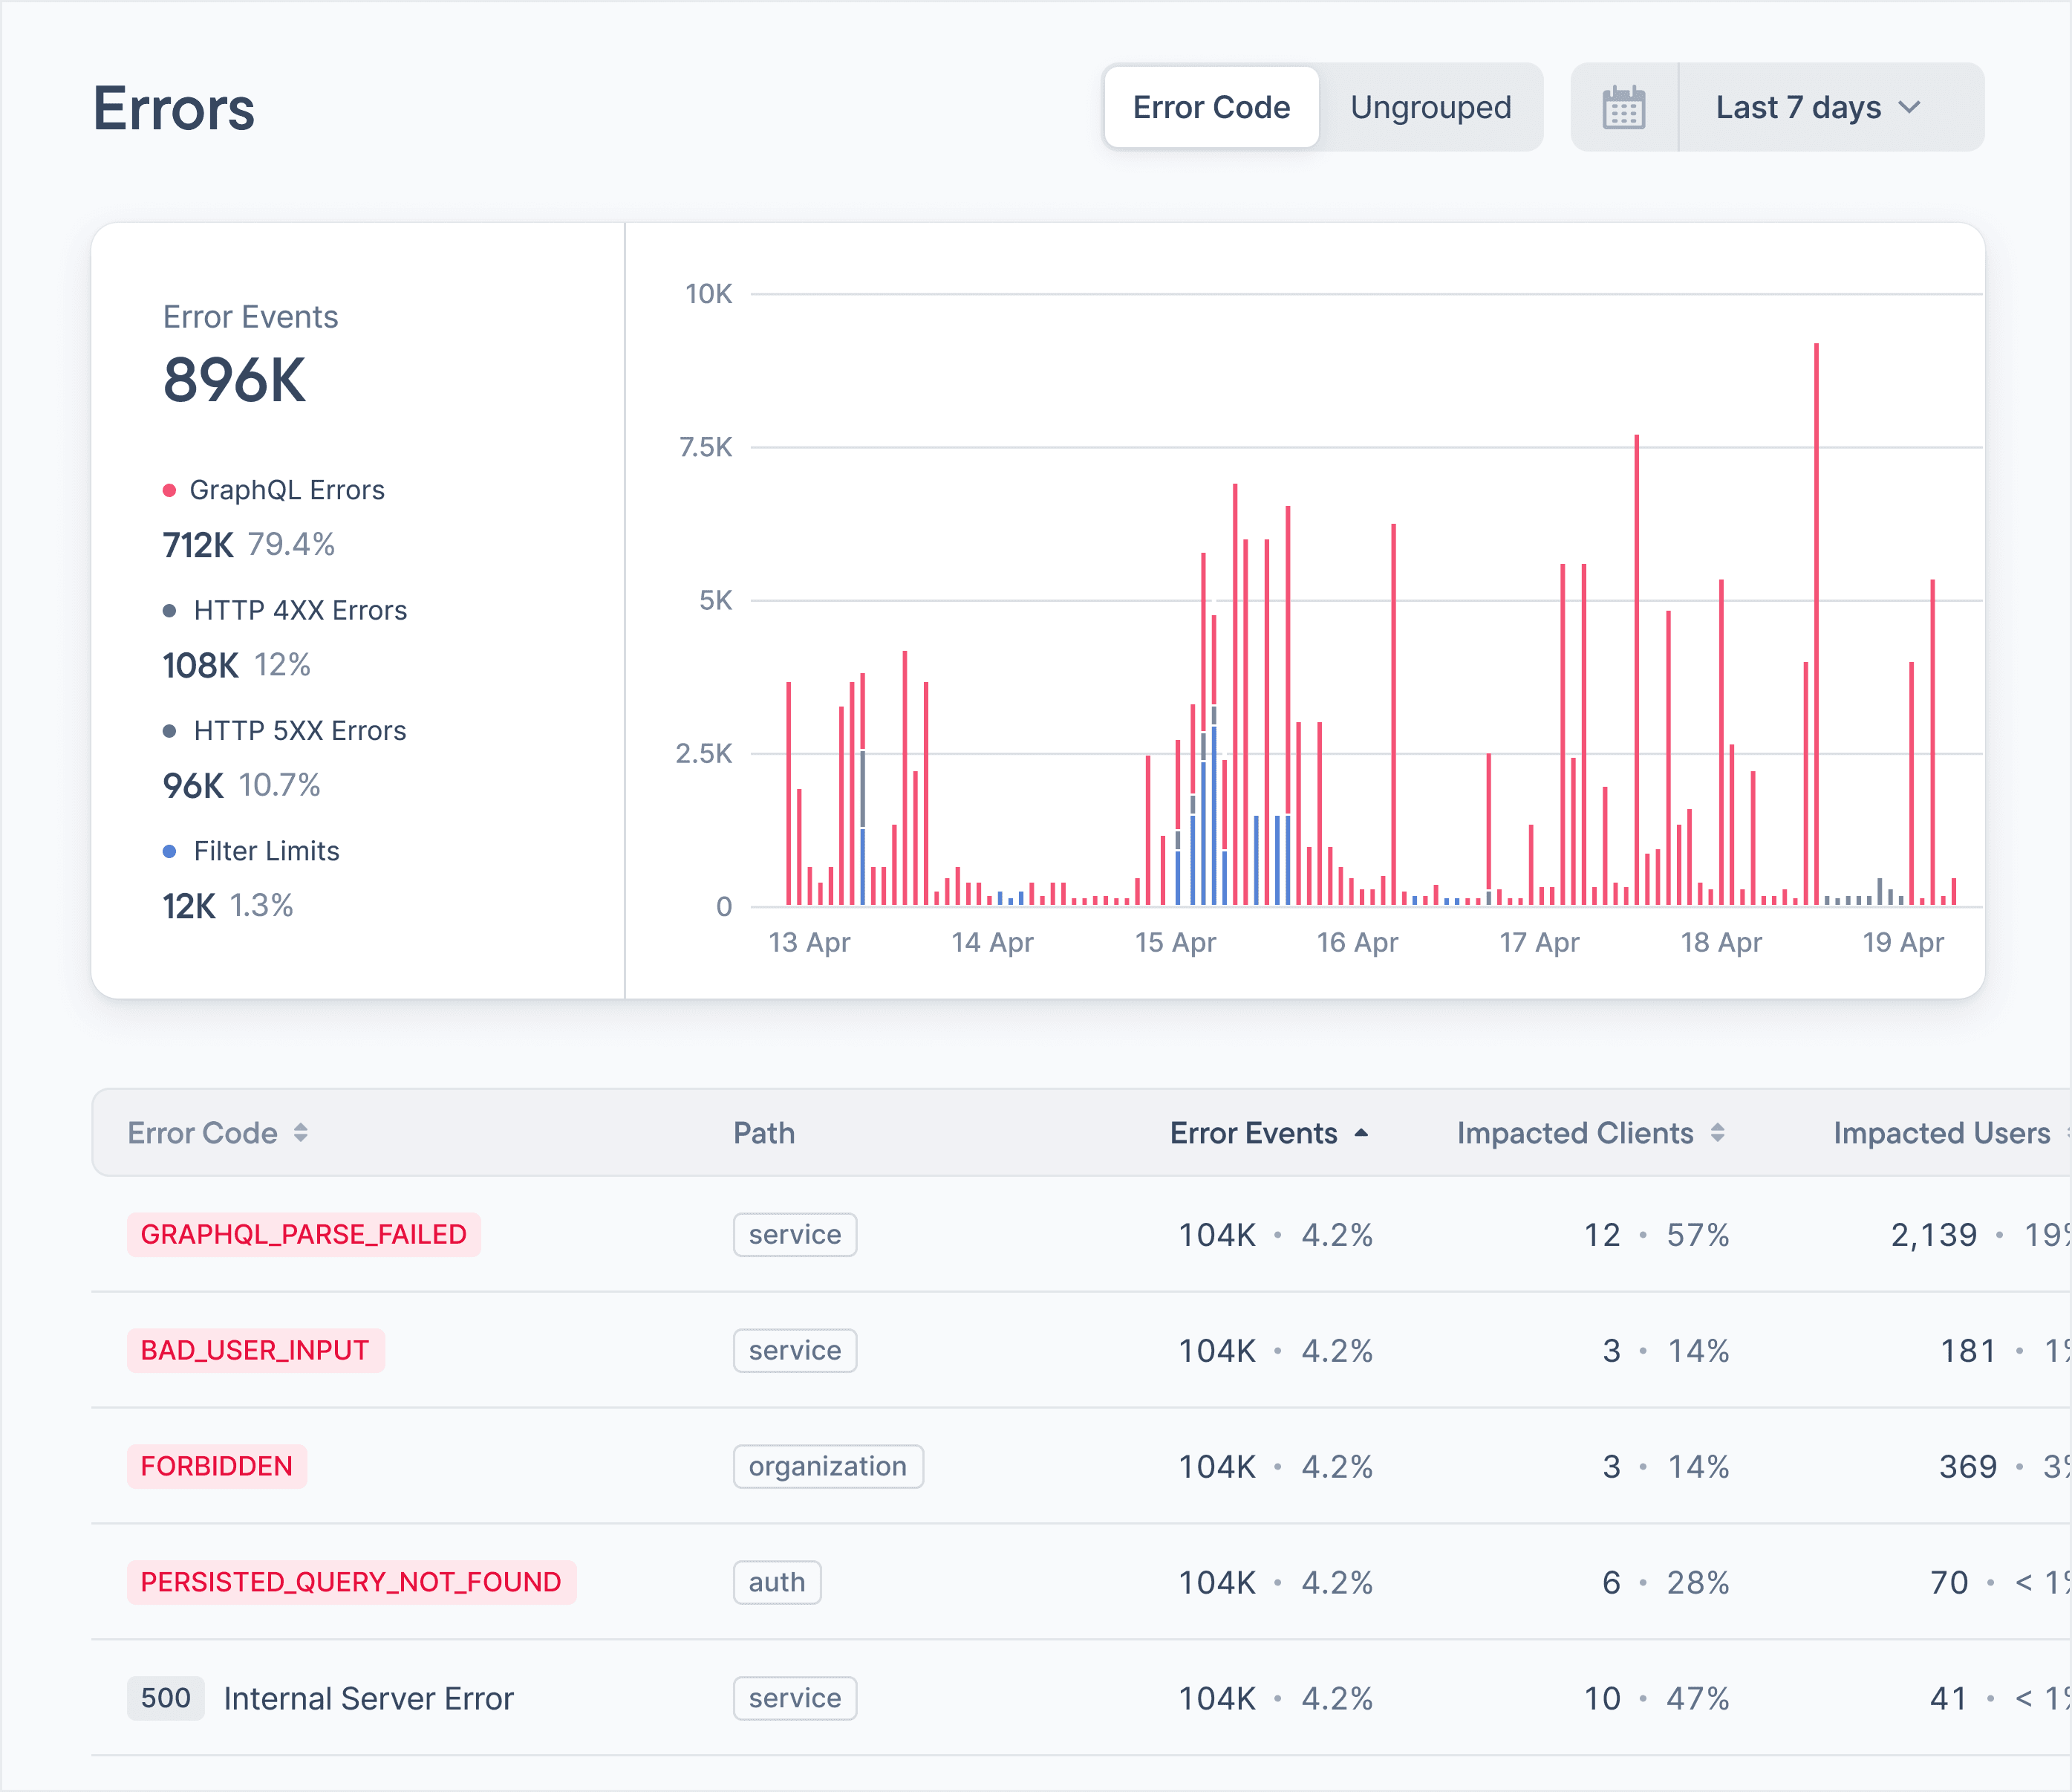This screenshot has height=1792, width=2072.
Task: Click the Impacted Users column header
Action: (x=1941, y=1133)
